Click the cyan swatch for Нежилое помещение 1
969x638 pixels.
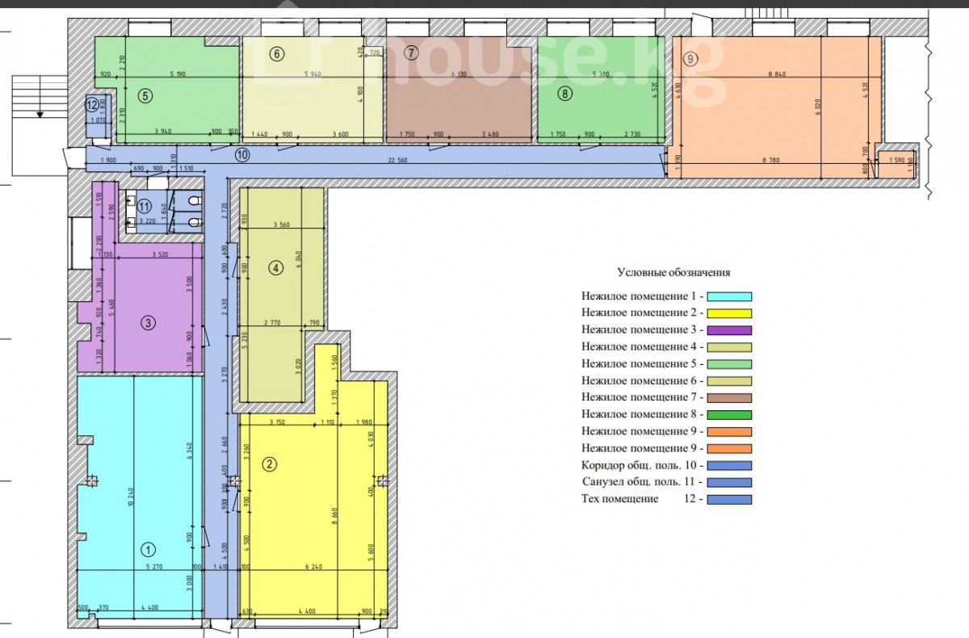[x=731, y=296]
